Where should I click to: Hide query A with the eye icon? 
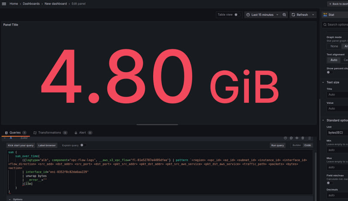pos(297,138)
